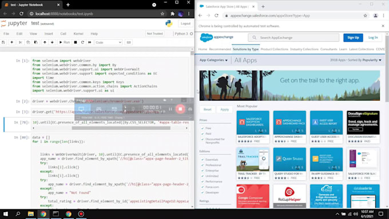This screenshot has height=219, width=389.
Task: Open the Jupyter Help menu
Action: 94,34
